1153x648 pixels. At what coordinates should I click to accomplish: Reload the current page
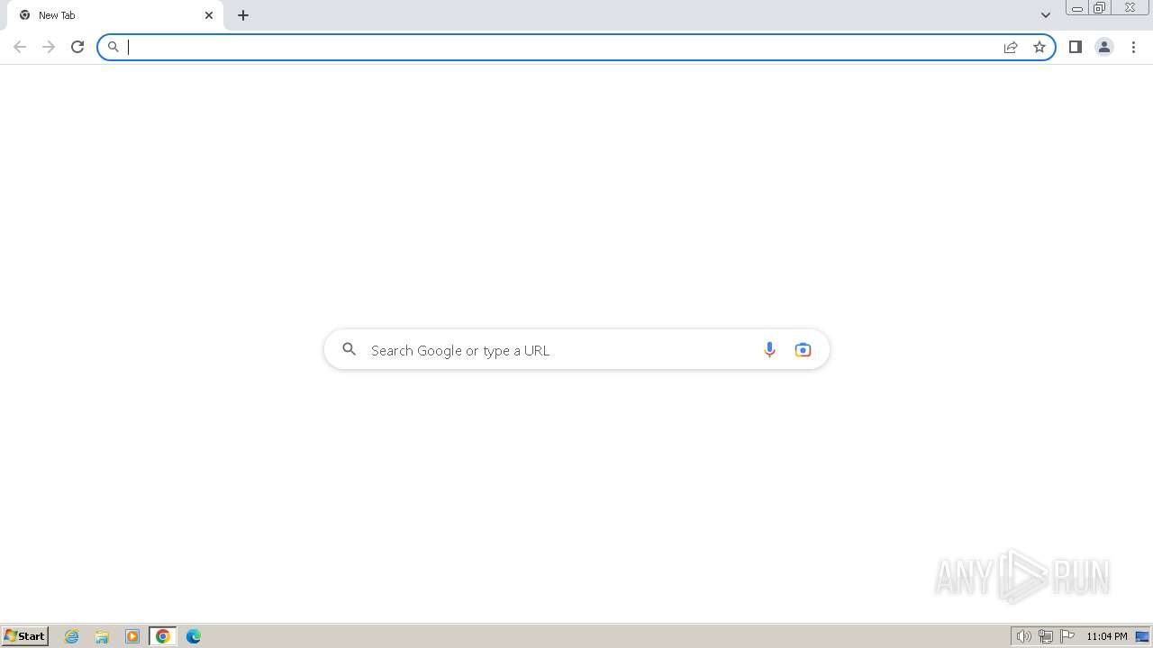(x=77, y=47)
